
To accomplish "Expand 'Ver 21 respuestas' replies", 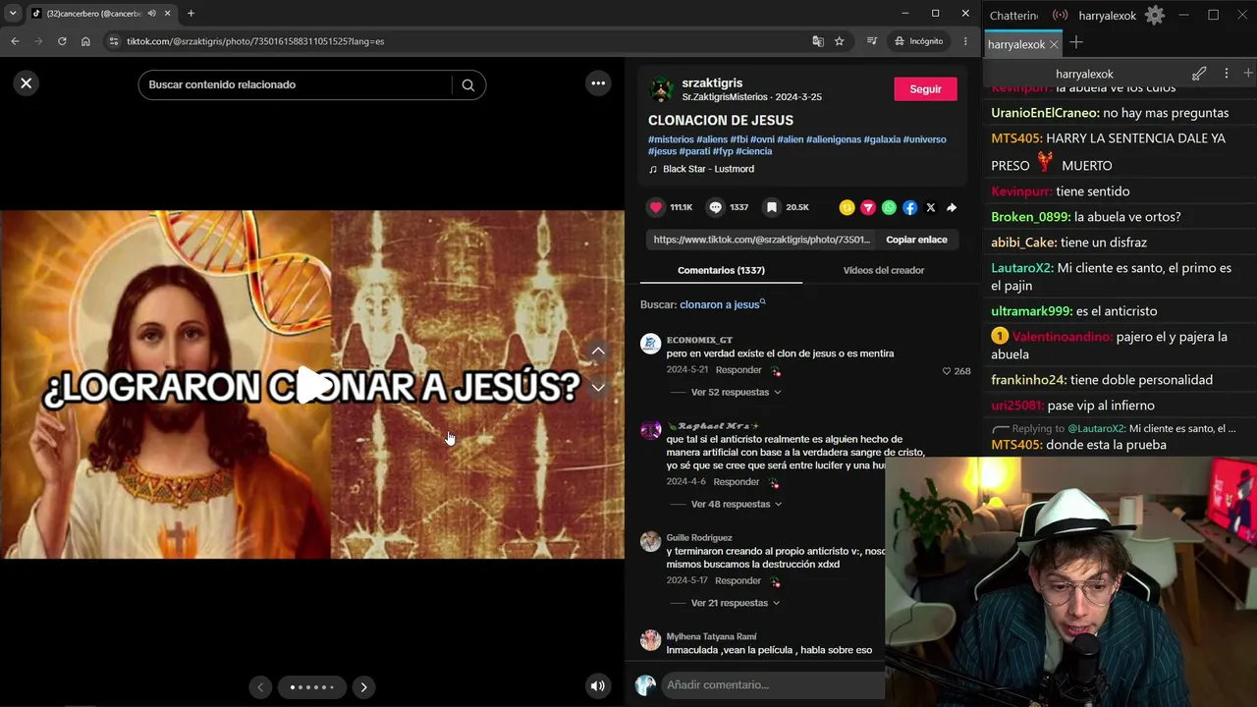I will point(736,603).
